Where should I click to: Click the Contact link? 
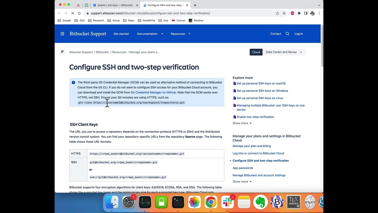coord(276,34)
